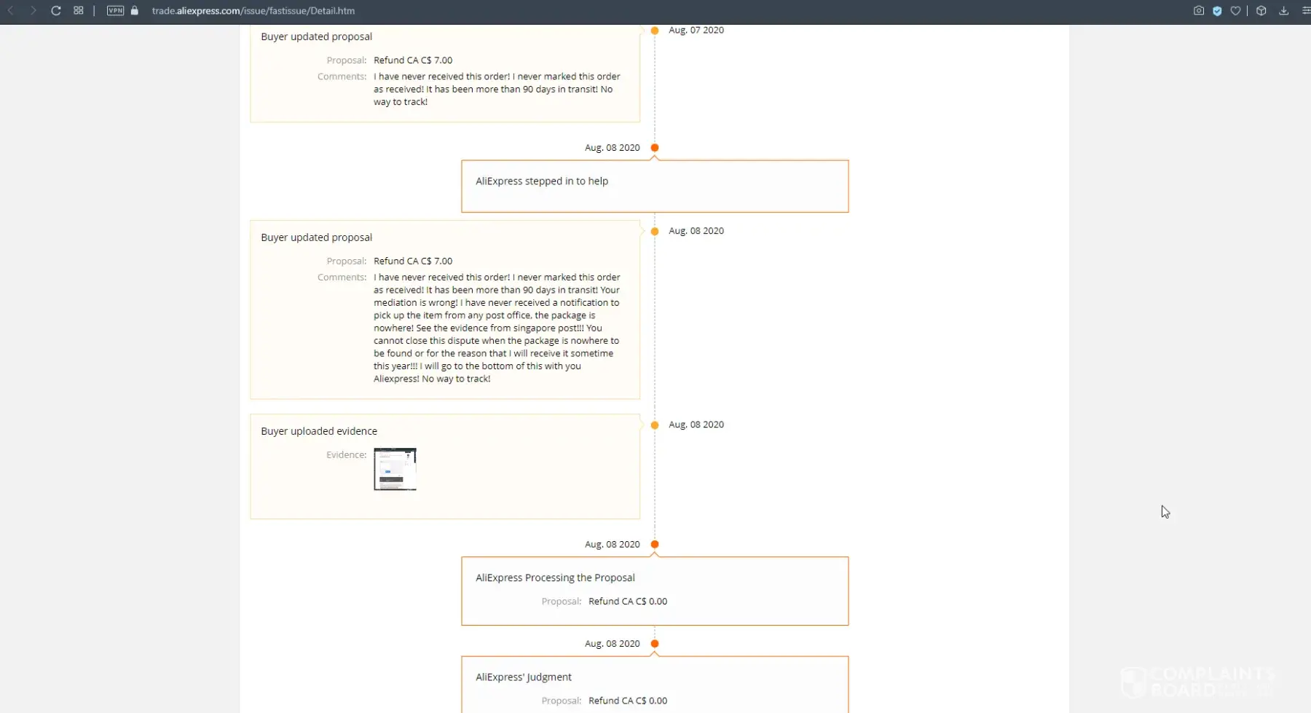Screen dimensions: 1311x713
Task: Reload the page with the refresh icon
Action: point(55,11)
